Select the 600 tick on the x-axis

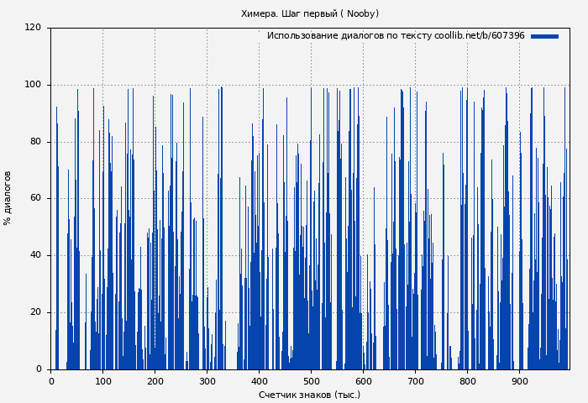click(x=364, y=381)
